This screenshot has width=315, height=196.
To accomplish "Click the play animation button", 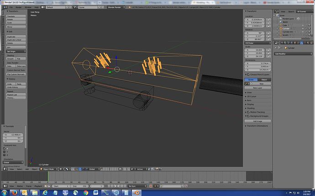I will click(119, 186).
